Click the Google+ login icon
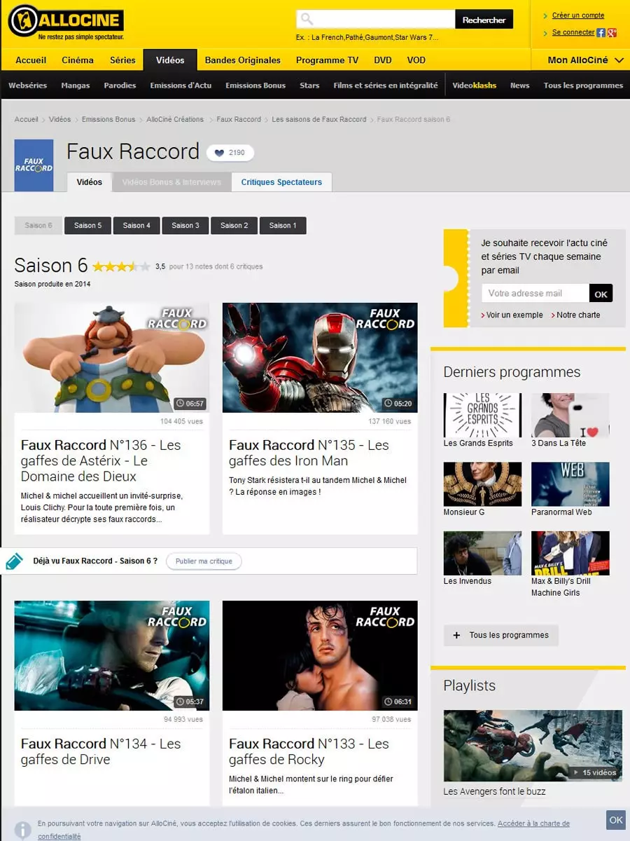Image resolution: width=630 pixels, height=841 pixels. click(612, 32)
